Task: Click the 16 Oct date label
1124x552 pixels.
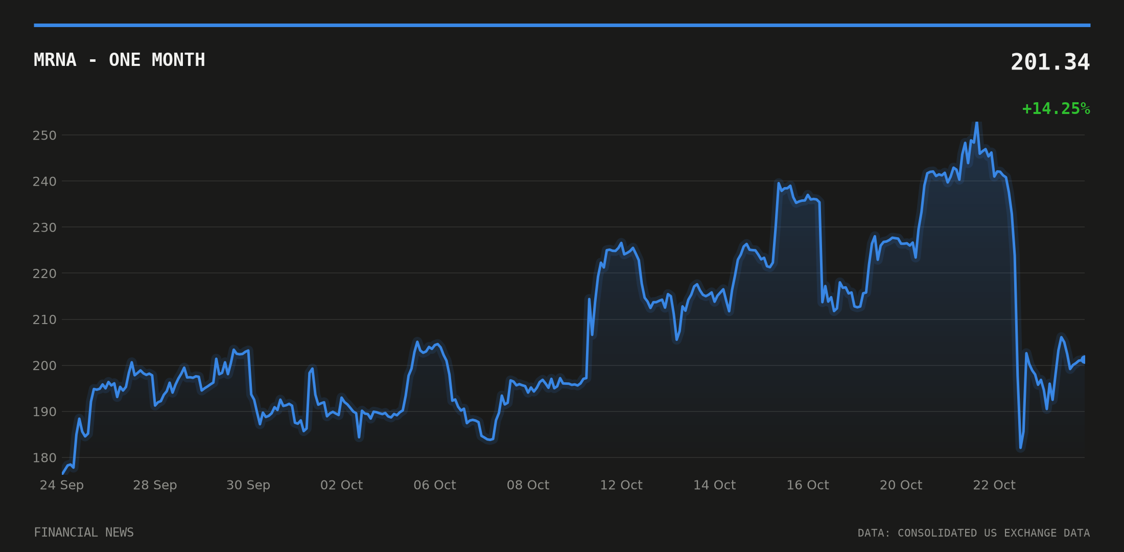Action: [808, 485]
